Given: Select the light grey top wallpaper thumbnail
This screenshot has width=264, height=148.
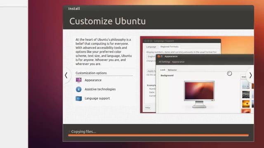Looking at the screenshot, I should pos(246,85).
